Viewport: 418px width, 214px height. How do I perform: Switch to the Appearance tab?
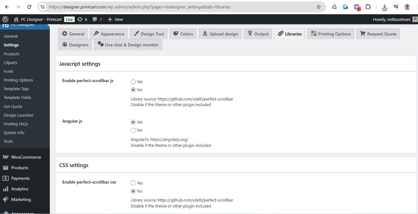(109, 34)
